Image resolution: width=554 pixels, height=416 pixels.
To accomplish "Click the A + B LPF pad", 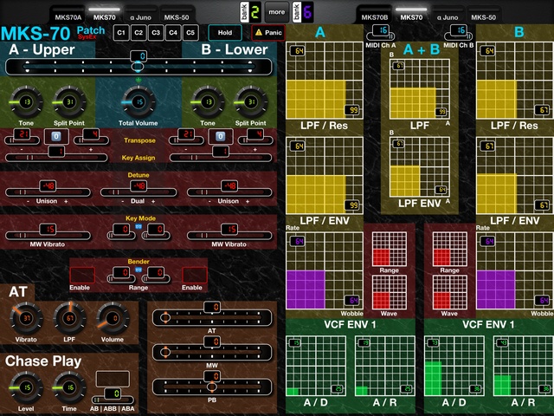I will click(420, 89).
